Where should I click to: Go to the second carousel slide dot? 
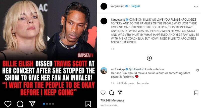pos(47,104)
